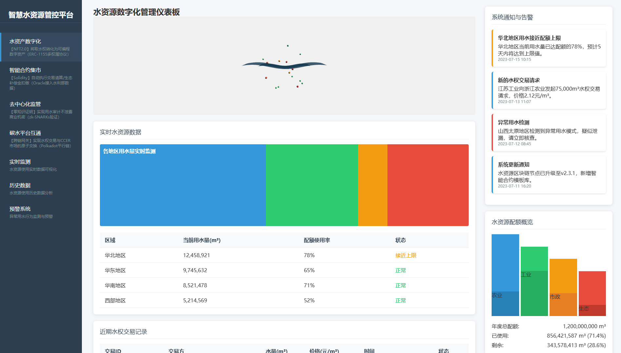Click the orange segment of usage monitoring bar
Viewport: 621px width, 353px height.
[x=373, y=185]
